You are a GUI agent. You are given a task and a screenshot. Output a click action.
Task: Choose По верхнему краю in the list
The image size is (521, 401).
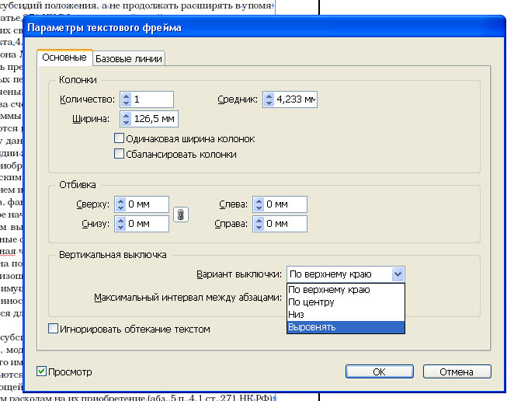point(346,290)
